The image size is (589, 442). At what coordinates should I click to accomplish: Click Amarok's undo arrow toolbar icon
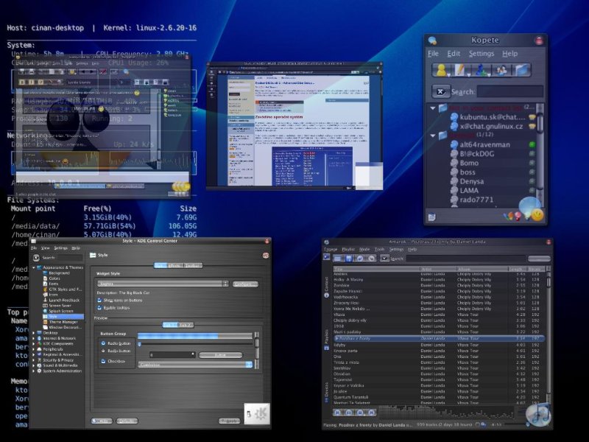pos(360,259)
